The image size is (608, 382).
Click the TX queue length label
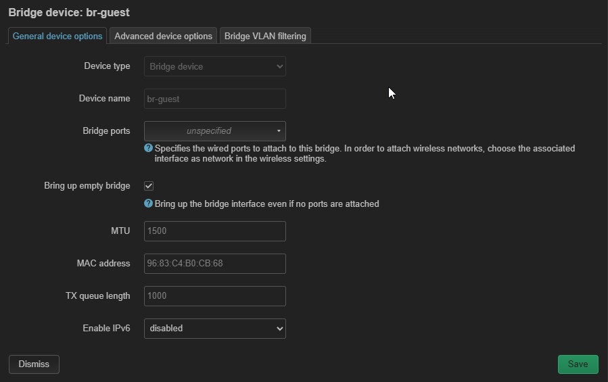point(97,296)
